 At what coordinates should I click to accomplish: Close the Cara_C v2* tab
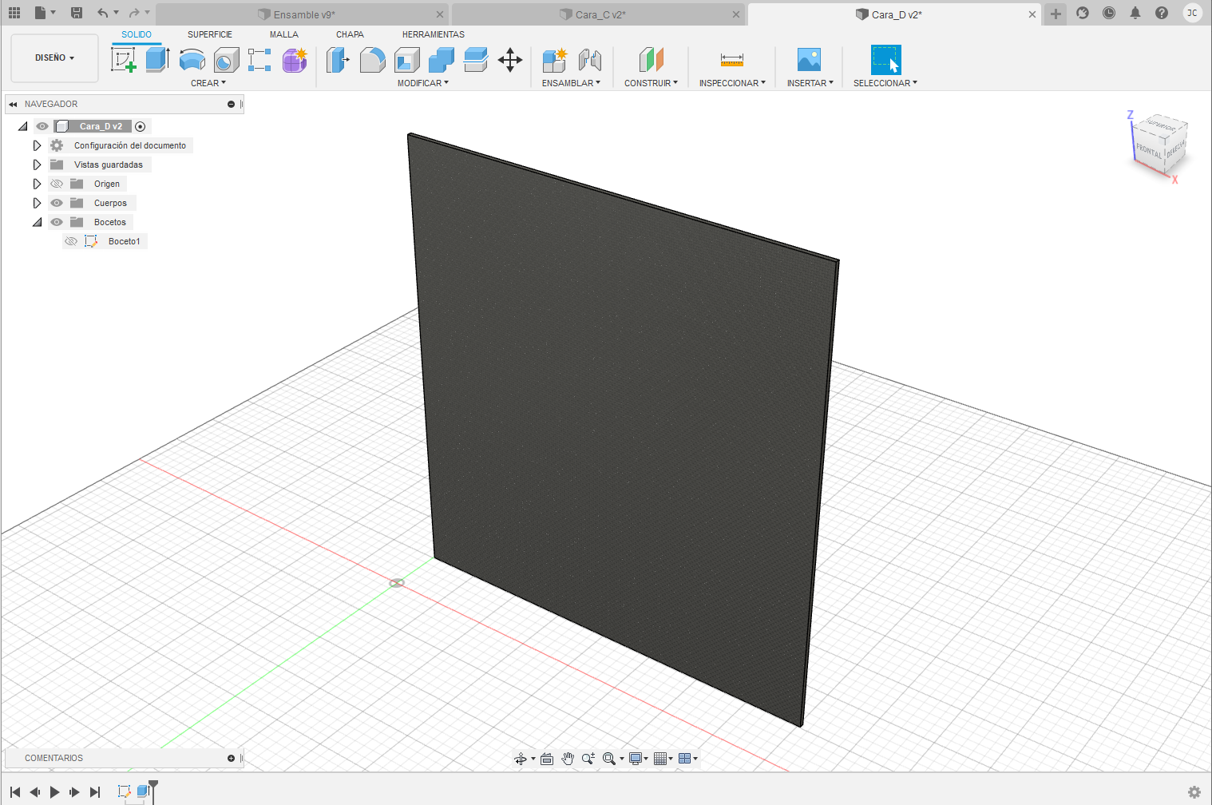(x=736, y=14)
